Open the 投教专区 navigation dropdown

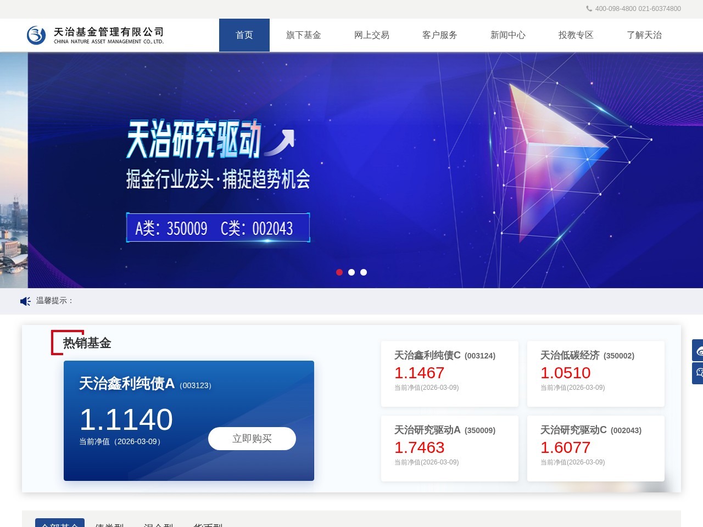tap(576, 35)
